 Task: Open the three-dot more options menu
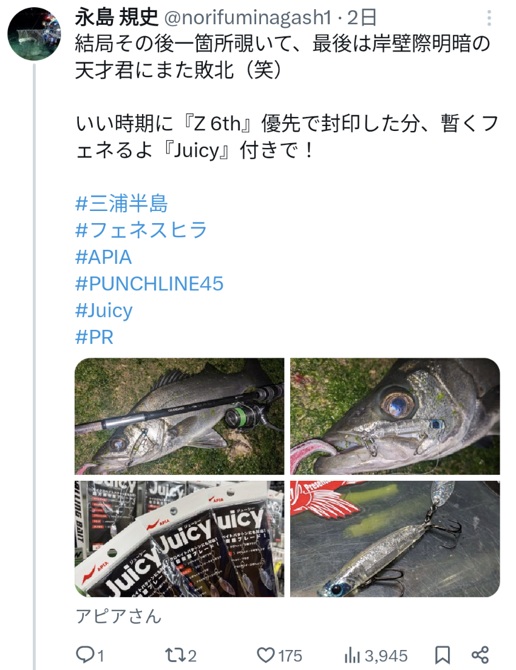pyautogui.click(x=489, y=18)
